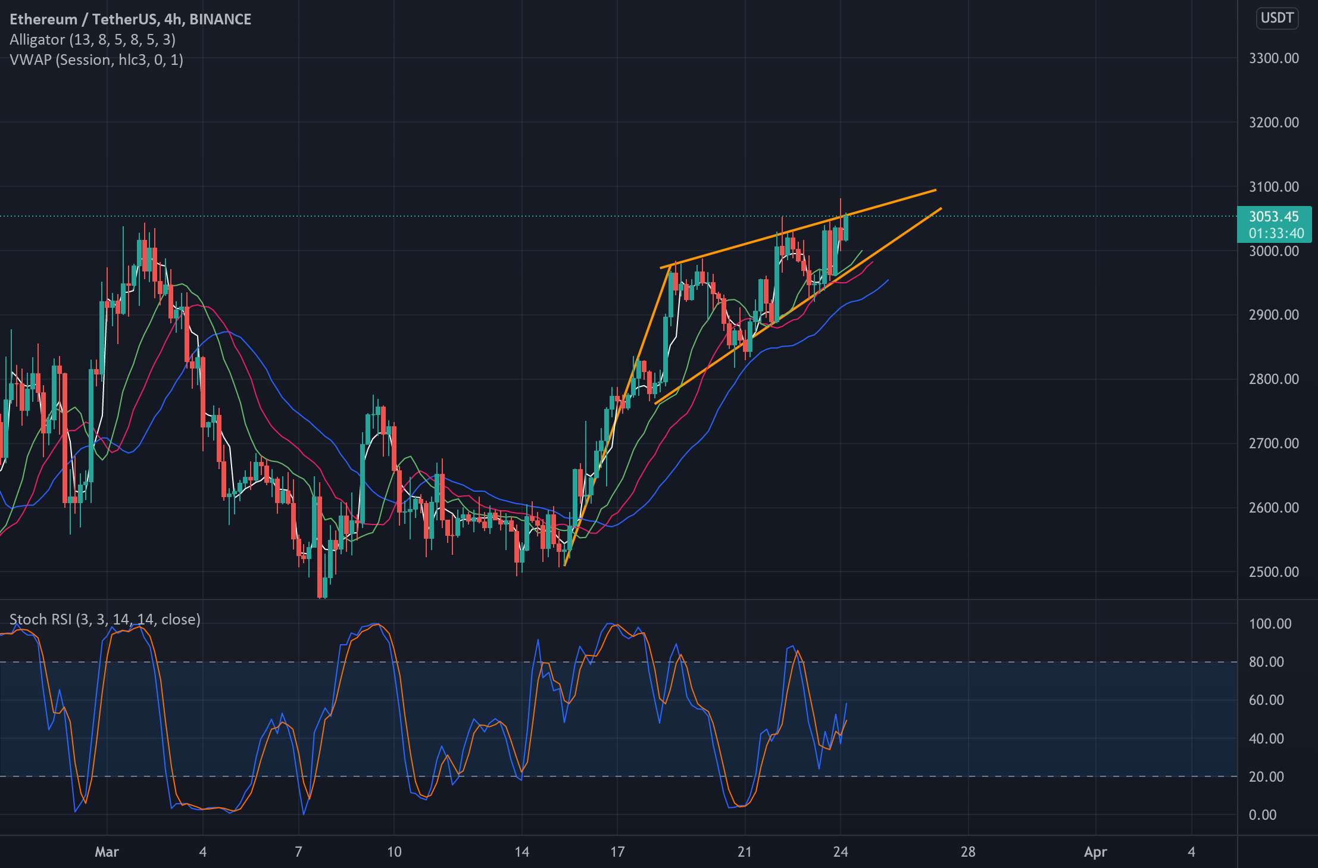This screenshot has width=1318, height=868.
Task: Click the 2800.00 price axis label
Action: point(1274,379)
